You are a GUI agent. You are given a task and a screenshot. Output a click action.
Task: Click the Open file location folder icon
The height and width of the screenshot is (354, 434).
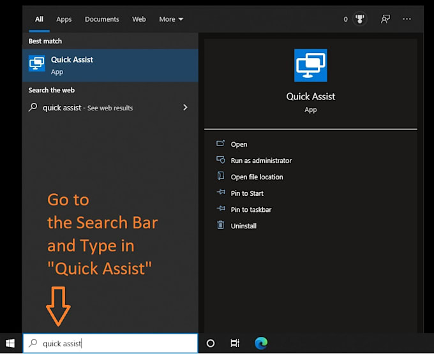tap(221, 175)
